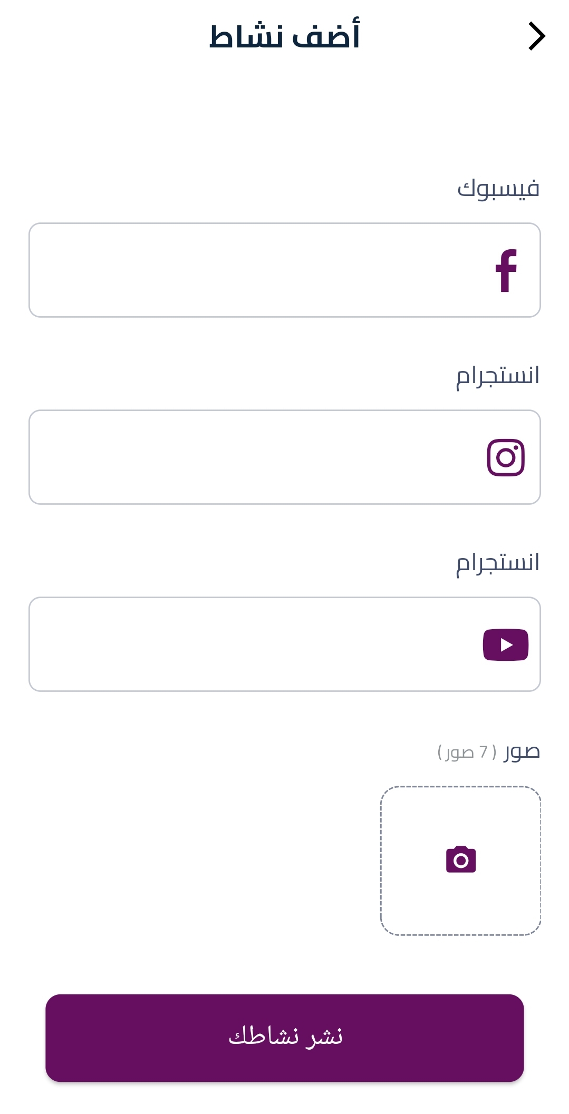Place cursor in empty area of Facebook box
Image resolution: width=569 pixels, height=1114 pixels.
pos(211,270)
